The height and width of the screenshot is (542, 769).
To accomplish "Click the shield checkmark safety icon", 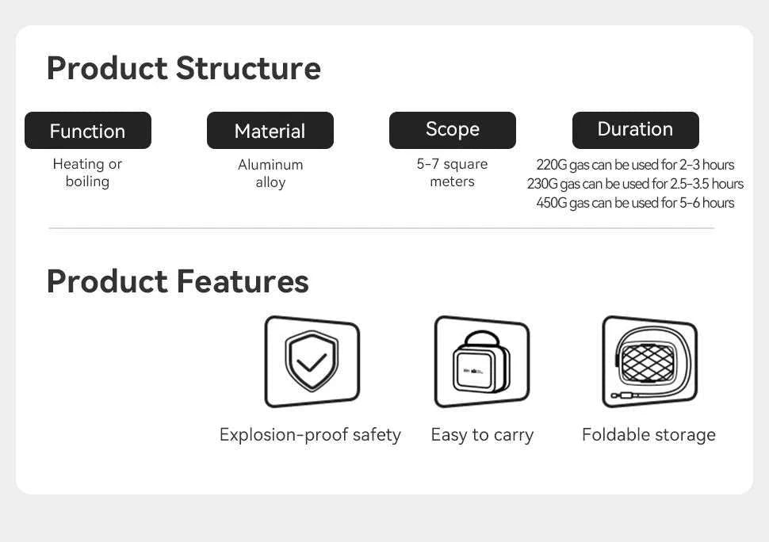I will click(x=312, y=361).
